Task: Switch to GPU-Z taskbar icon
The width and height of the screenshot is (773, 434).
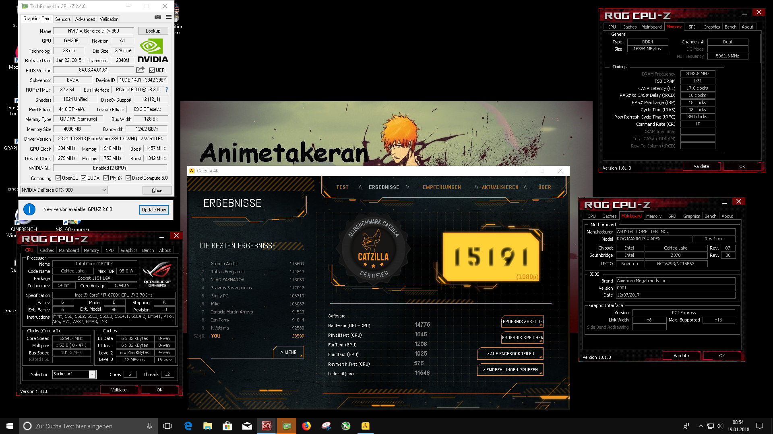Action: (287, 426)
